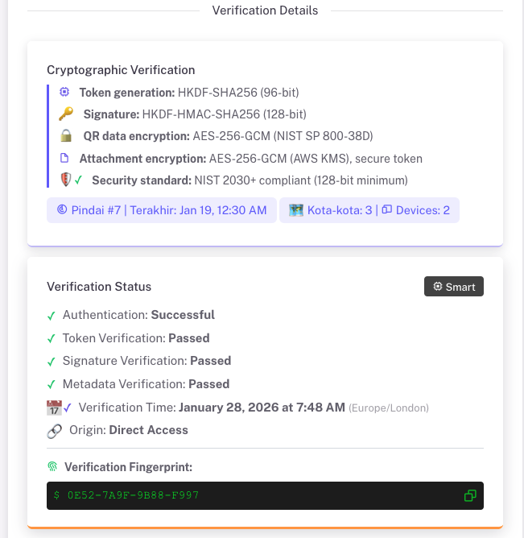Click the key icon beside Signature
The image size is (524, 538).
coord(66,114)
